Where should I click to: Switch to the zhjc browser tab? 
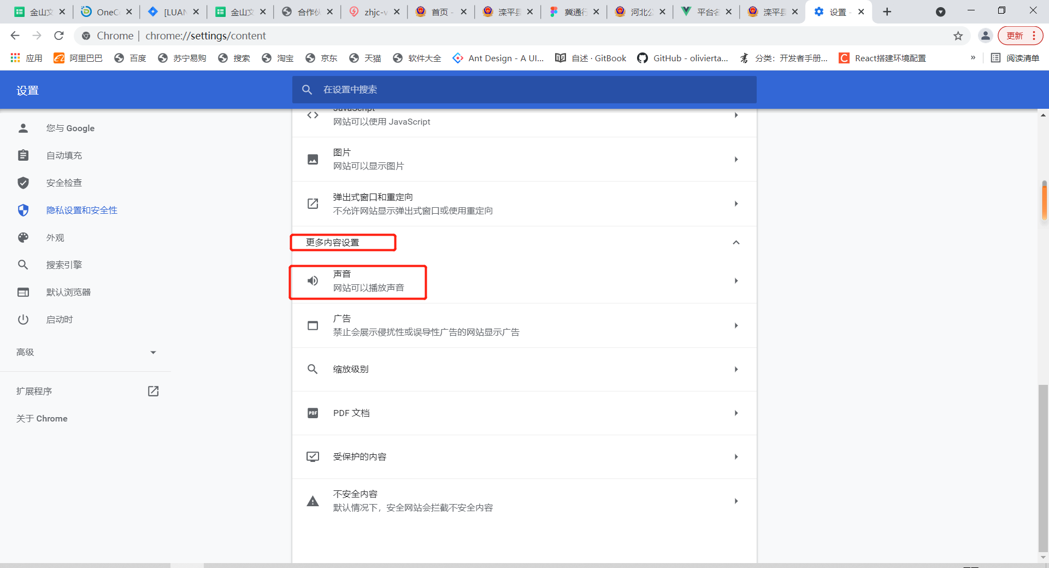coord(374,12)
